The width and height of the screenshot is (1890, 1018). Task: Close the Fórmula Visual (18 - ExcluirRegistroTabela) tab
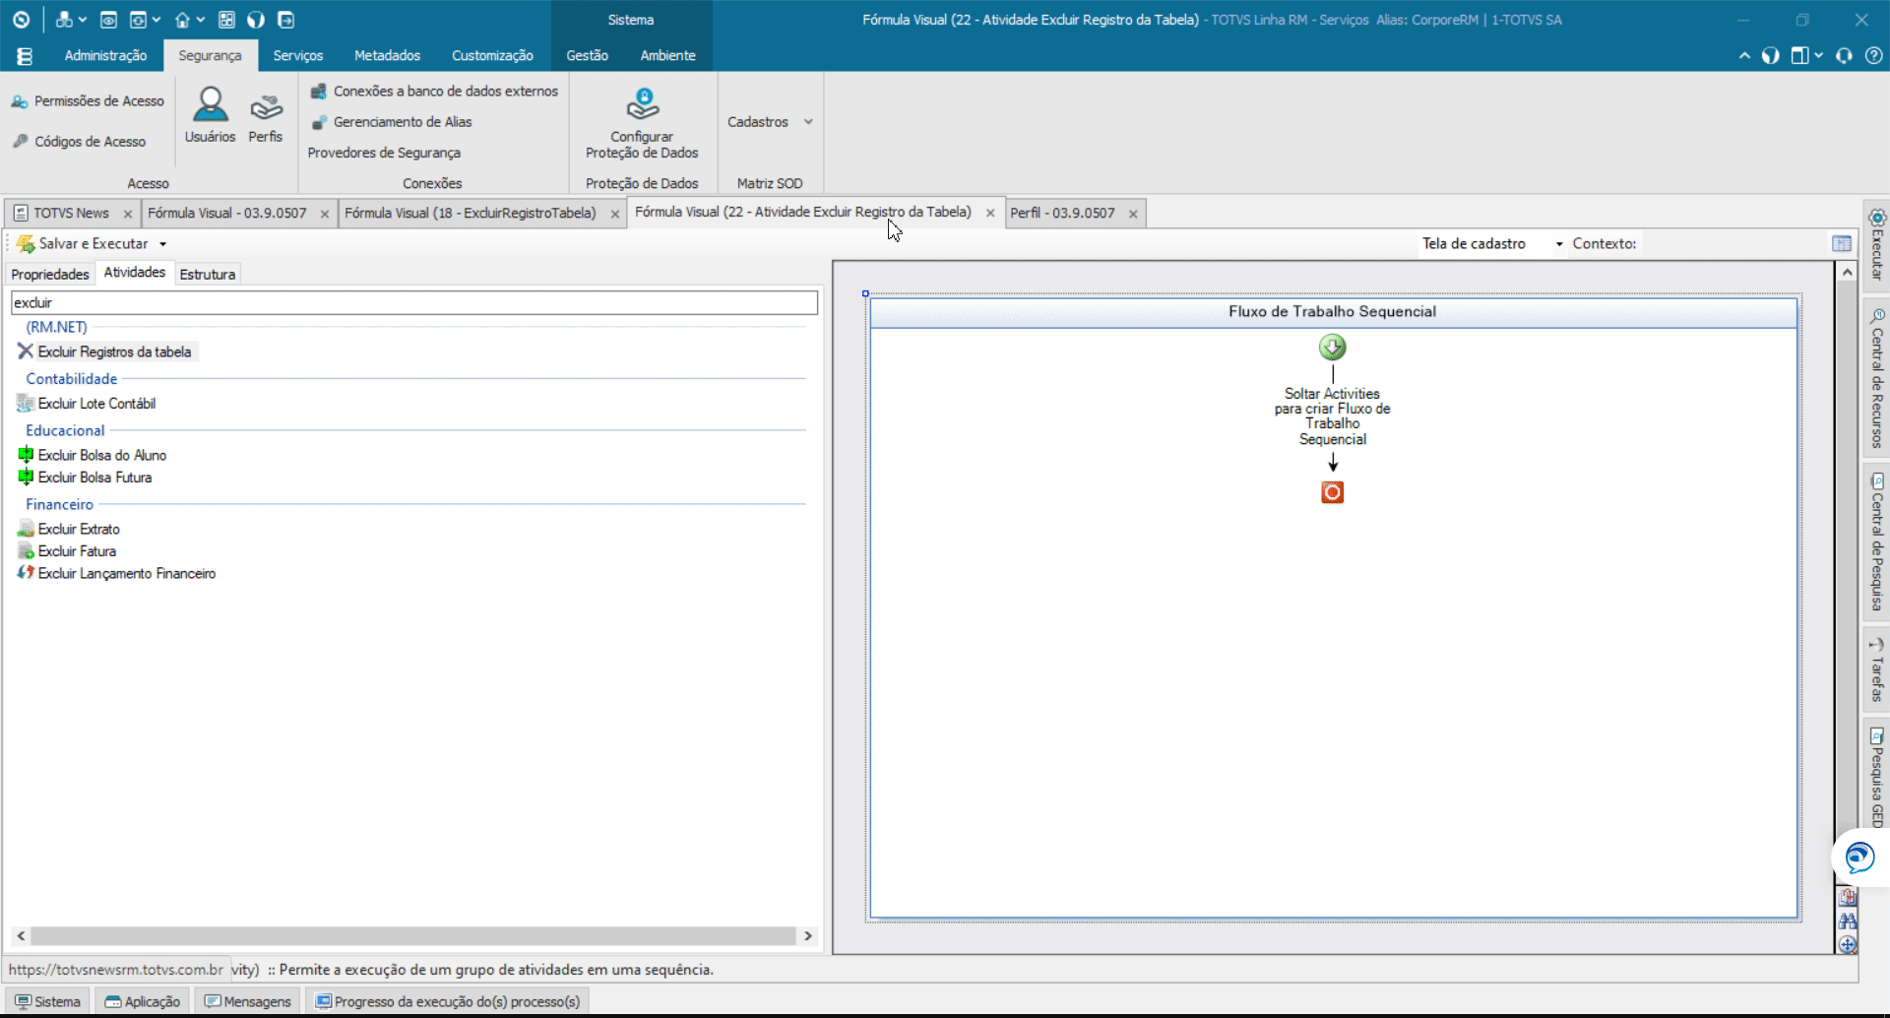coord(615,214)
